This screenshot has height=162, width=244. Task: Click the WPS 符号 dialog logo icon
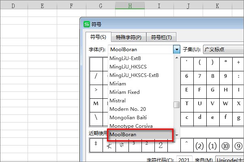[x=87, y=24]
